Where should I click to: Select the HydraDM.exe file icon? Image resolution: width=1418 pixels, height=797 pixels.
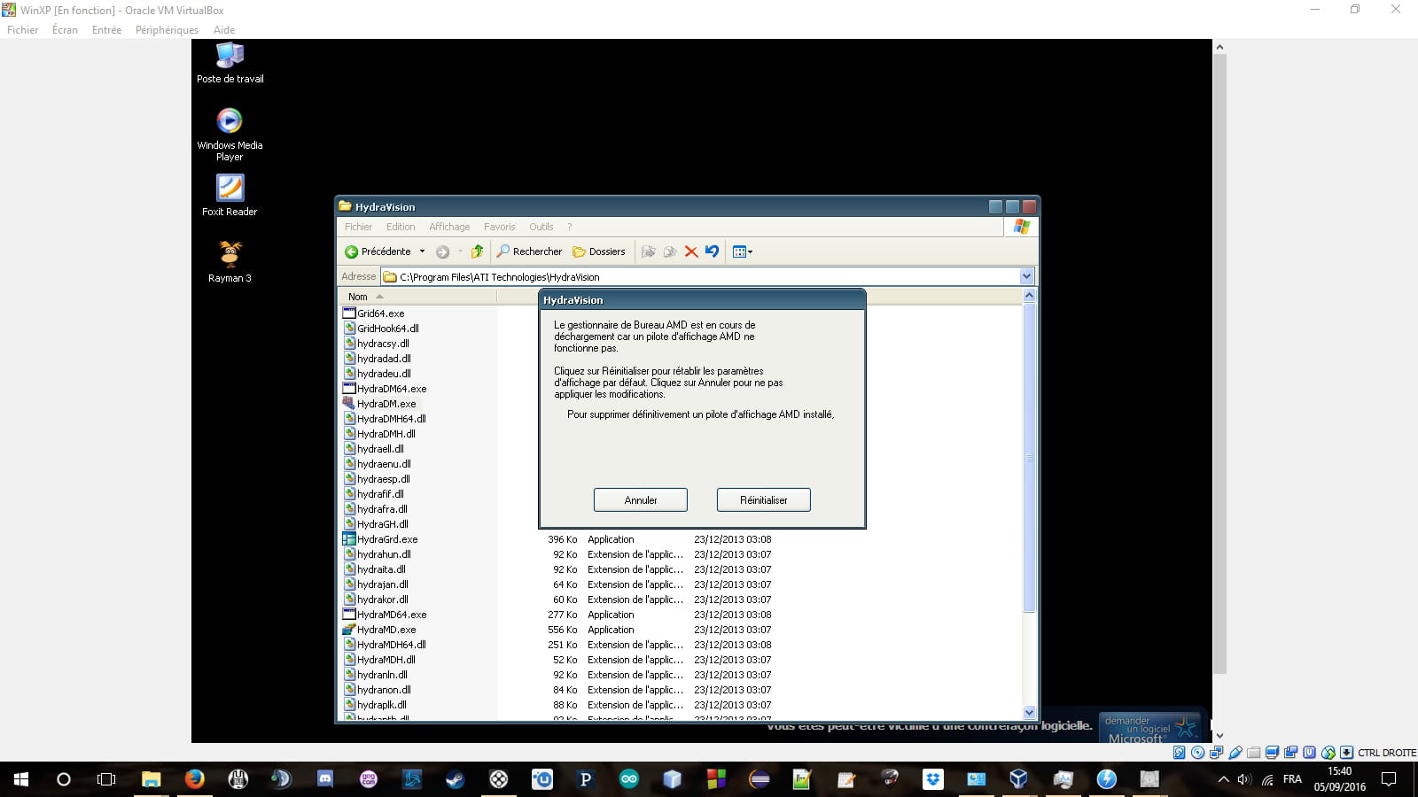[x=349, y=404]
